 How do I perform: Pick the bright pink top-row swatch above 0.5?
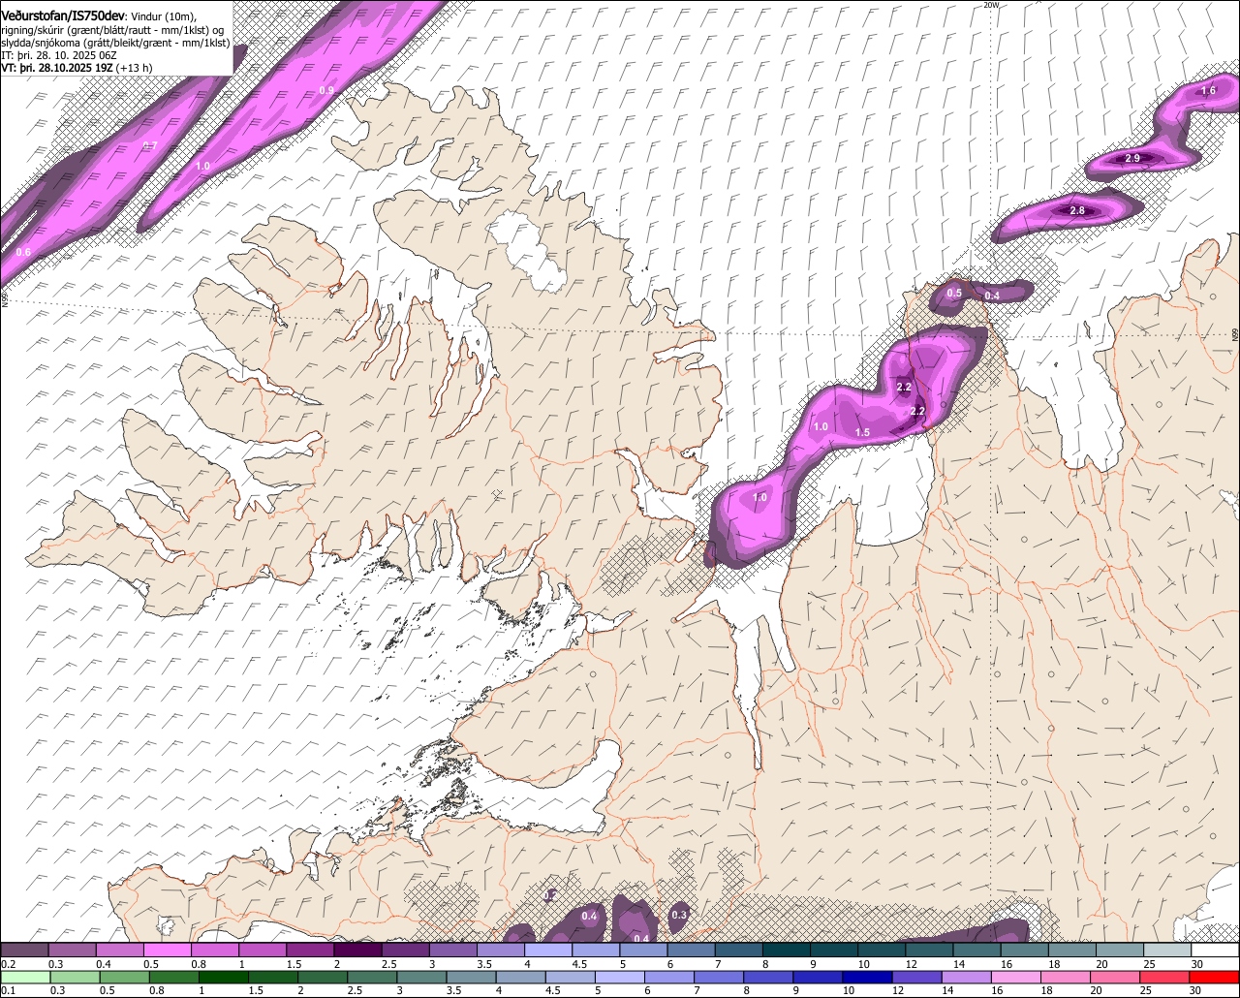tap(167, 950)
